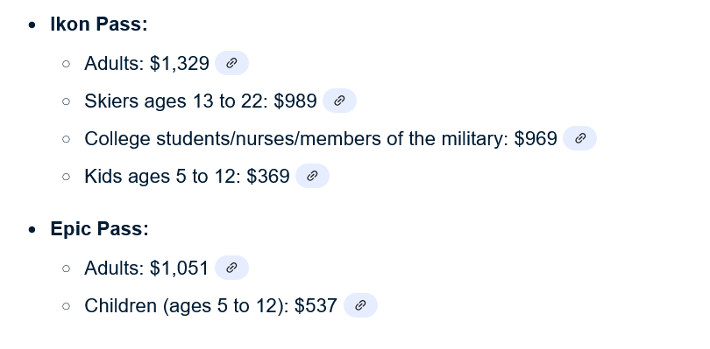Select the Epic Pass heading
This screenshot has height=349, width=710.
tap(100, 229)
